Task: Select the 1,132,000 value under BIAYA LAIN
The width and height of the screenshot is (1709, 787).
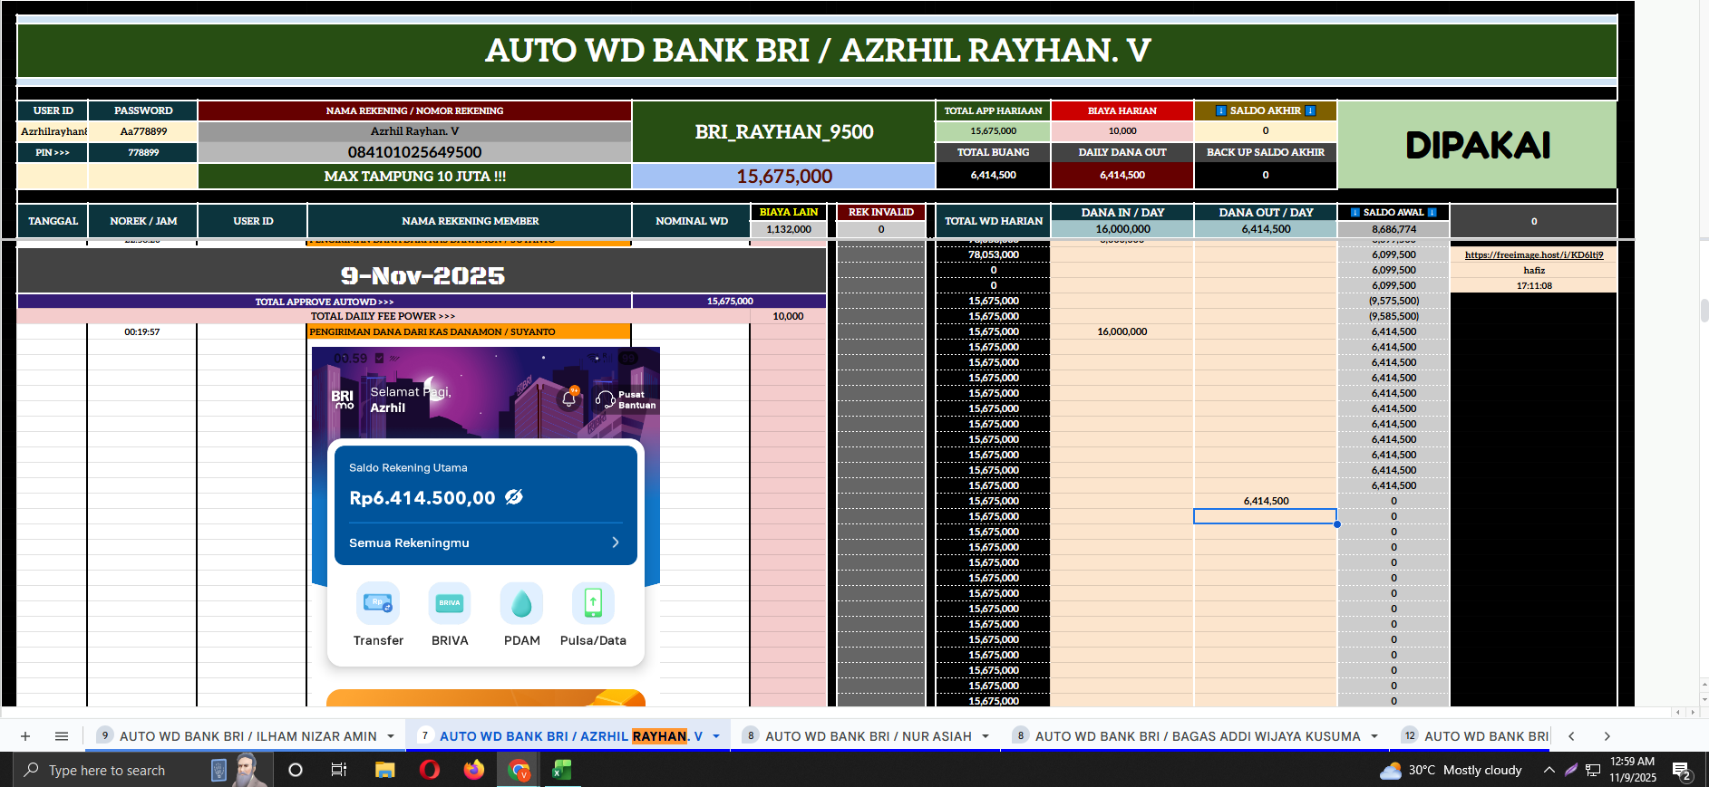Action: pyautogui.click(x=789, y=229)
